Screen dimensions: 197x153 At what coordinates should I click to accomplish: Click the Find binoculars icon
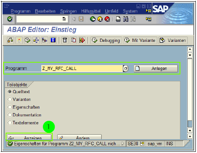pos(126,19)
